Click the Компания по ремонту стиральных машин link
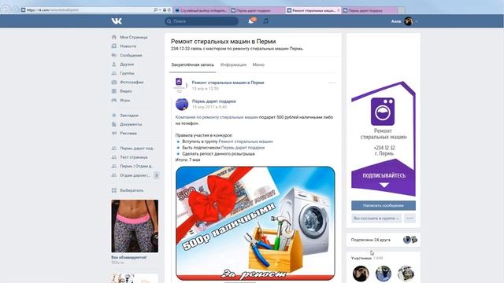Image resolution: width=504 pixels, height=283 pixels. click(217, 117)
